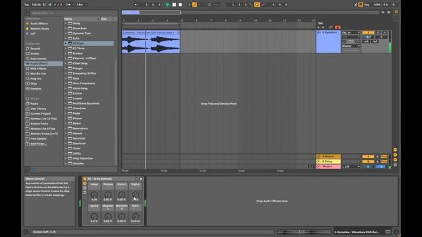
Task: Open Current Project in Places
Action: (40, 114)
